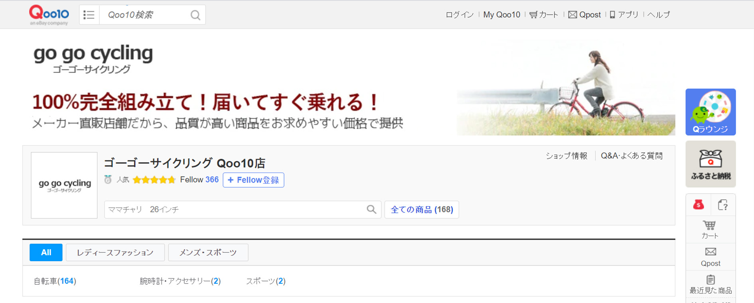View the Fellow 366 count

pos(199,180)
